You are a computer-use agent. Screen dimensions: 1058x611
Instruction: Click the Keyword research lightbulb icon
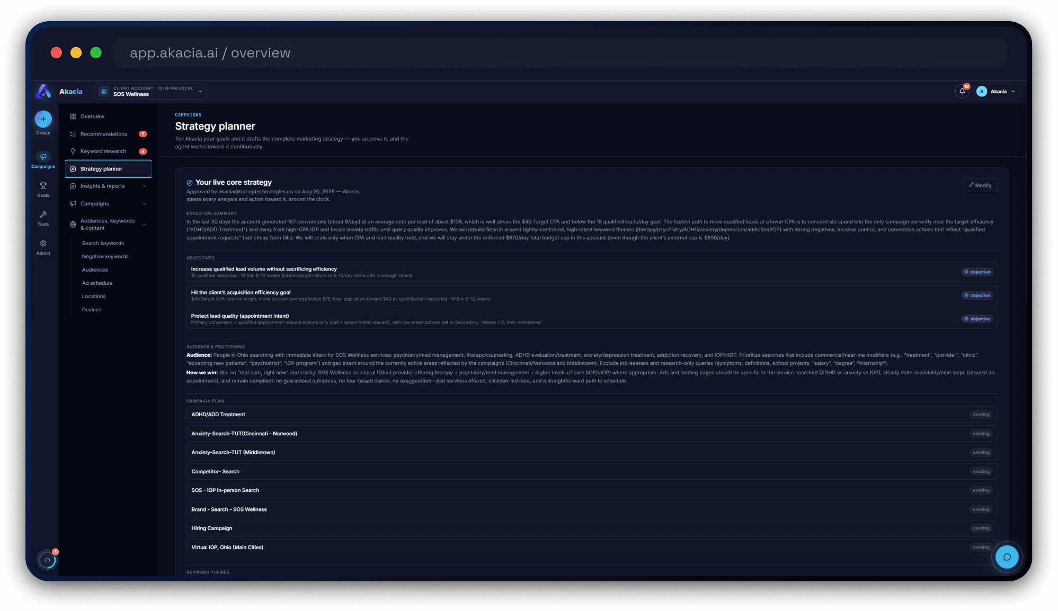click(73, 151)
